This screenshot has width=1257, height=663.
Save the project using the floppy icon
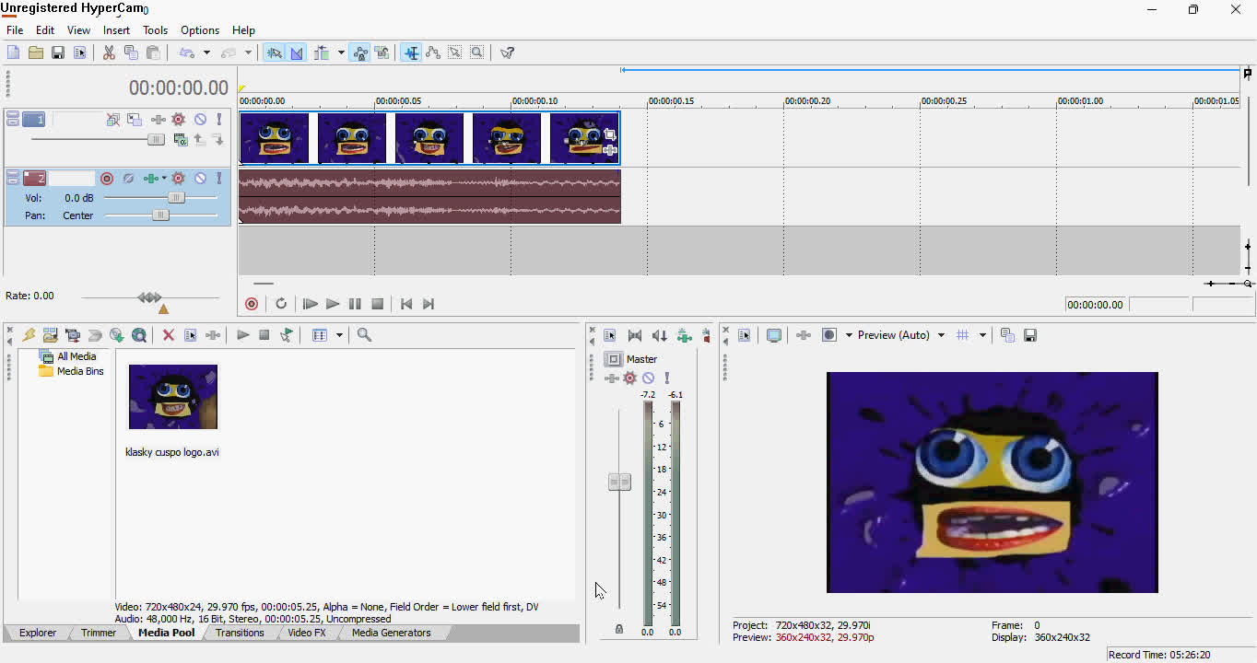(x=57, y=52)
